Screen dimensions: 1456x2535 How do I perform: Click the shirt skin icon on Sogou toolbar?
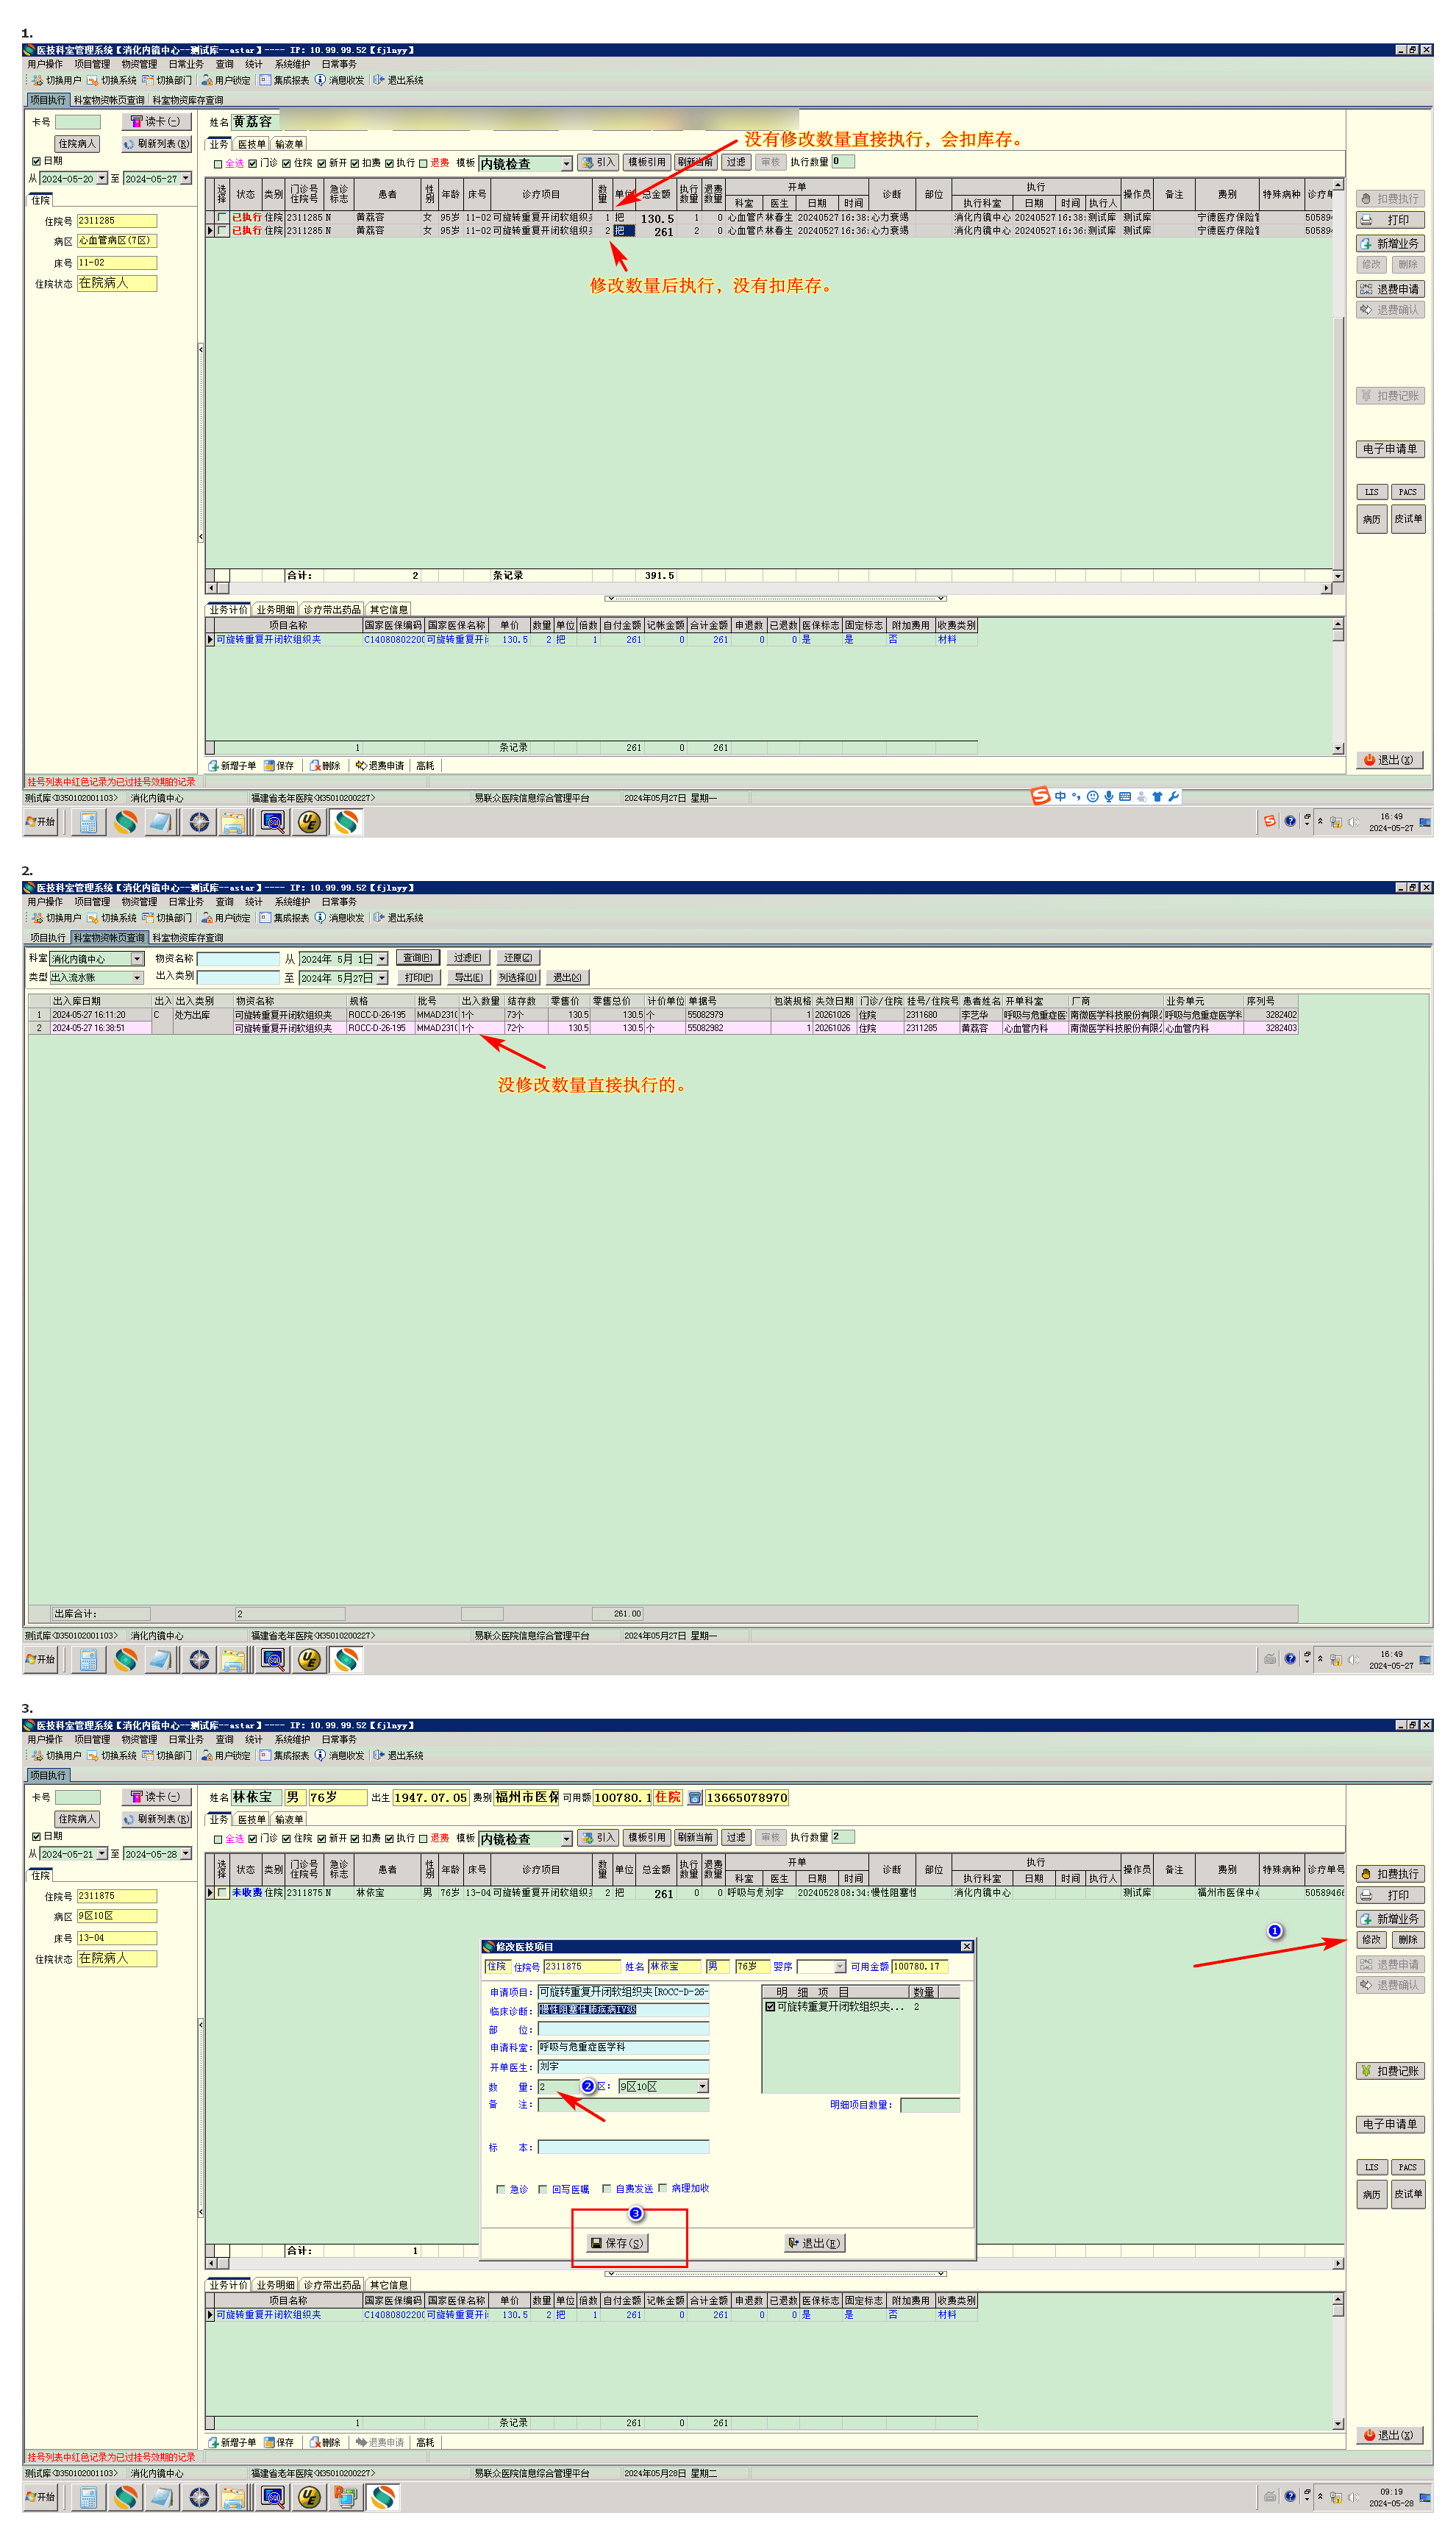pos(1157,797)
